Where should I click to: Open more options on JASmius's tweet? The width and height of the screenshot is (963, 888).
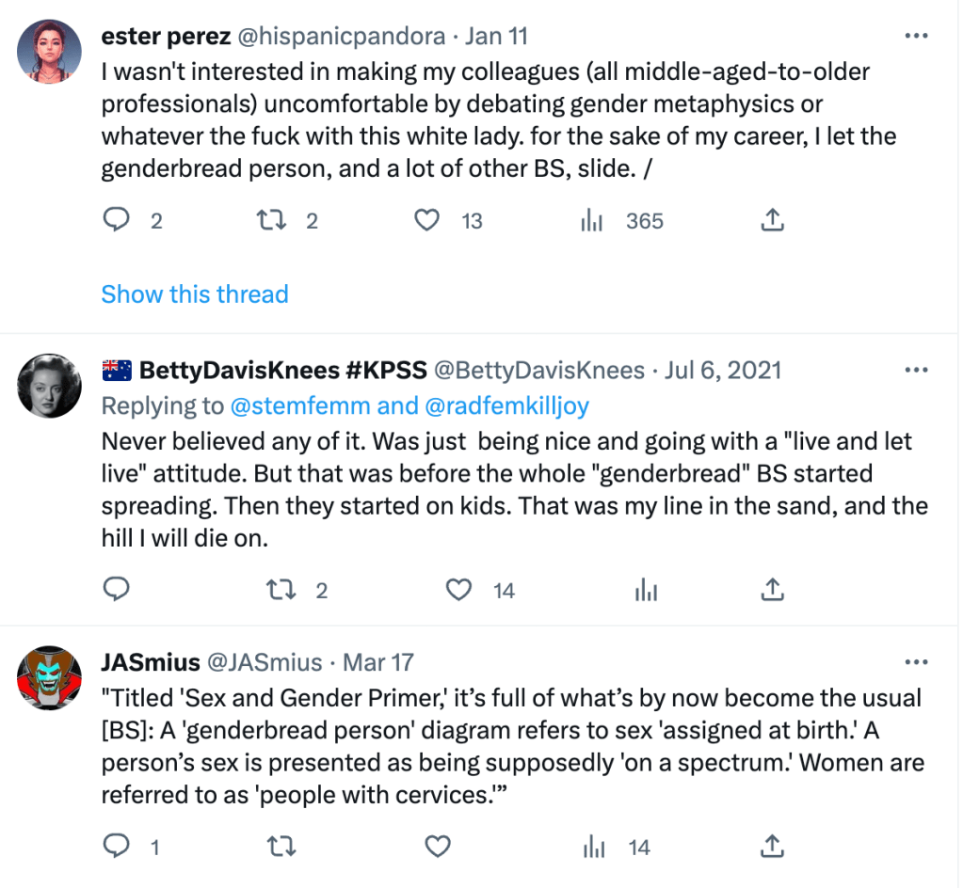coord(915,662)
